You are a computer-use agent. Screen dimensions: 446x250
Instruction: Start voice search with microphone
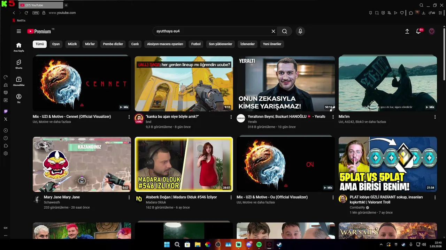point(300,31)
